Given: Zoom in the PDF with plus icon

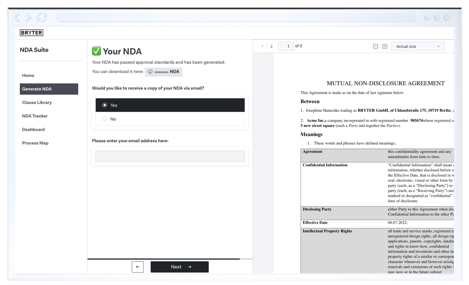Looking at the screenshot, I should [x=385, y=46].
